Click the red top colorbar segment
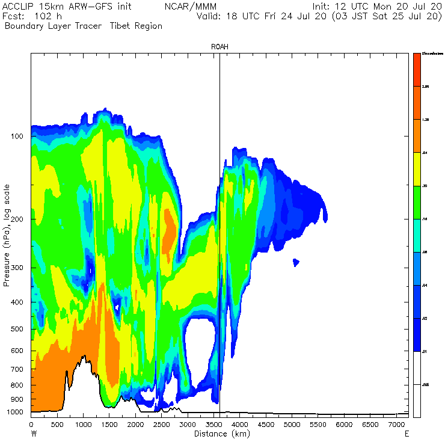This screenshot has width=445, height=445. 417,70
